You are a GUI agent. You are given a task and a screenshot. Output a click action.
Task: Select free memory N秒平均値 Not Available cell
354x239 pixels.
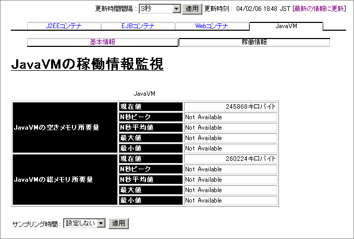230,128
